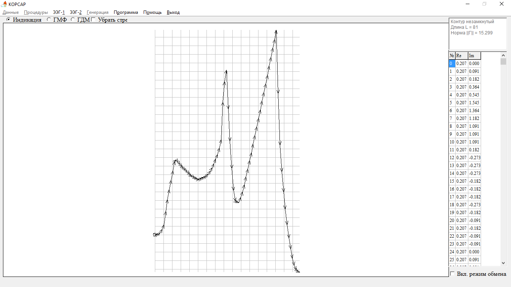511x287 pixels.
Task: Click Re value 0.207 in row 10
Action: [462, 142]
